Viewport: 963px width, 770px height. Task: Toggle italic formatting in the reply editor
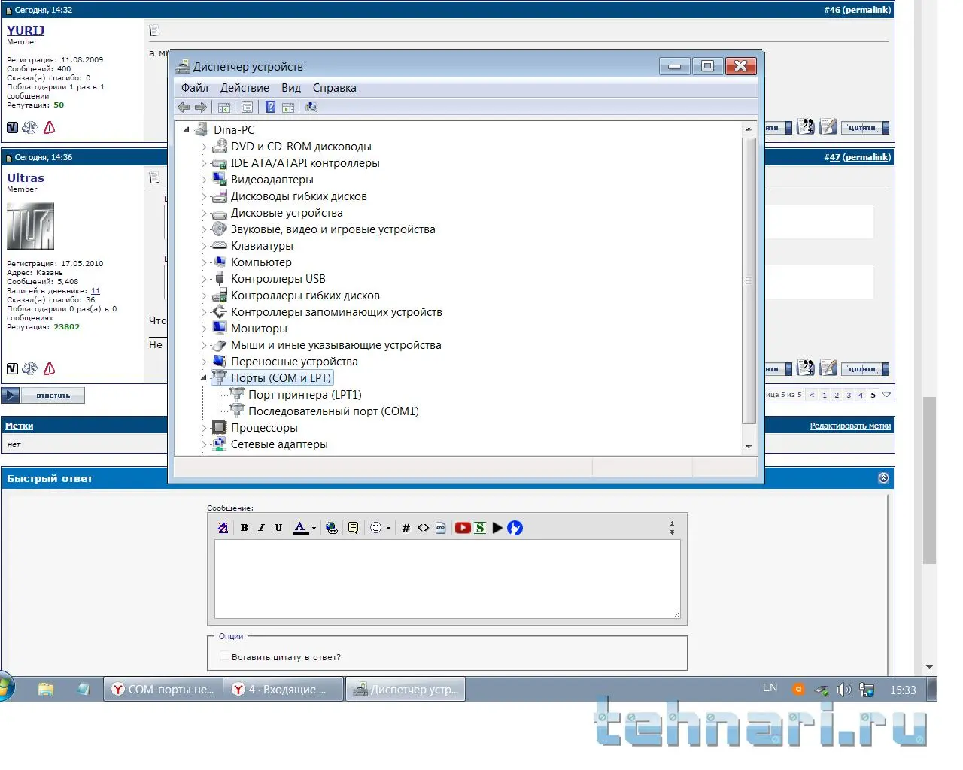[261, 528]
